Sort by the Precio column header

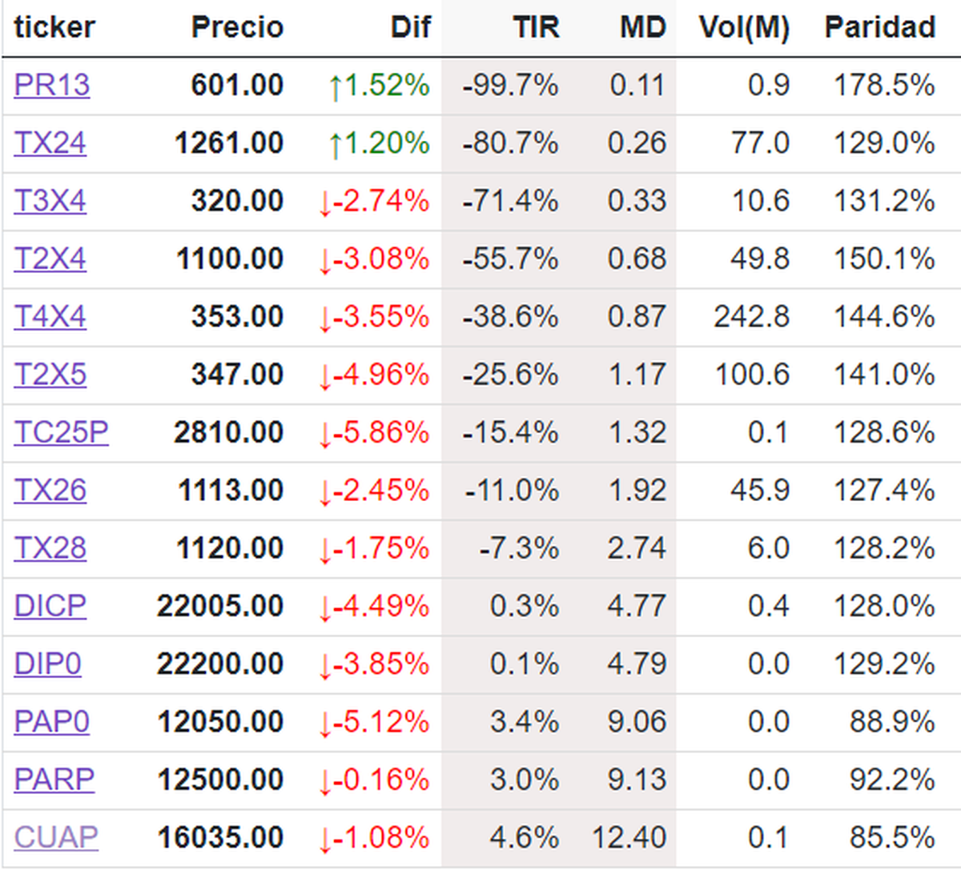click(237, 28)
